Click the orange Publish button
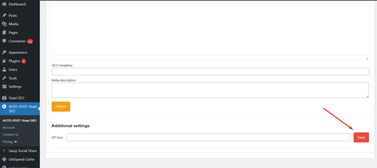This screenshot has height=168, width=377. [x=61, y=107]
